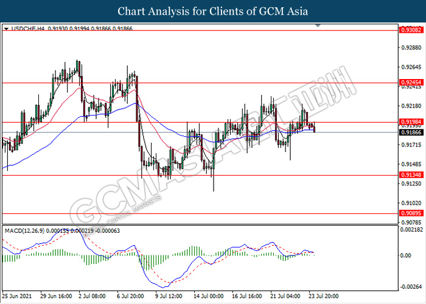Select the 6 Jul 20:00 time label
The width and height of the screenshot is (426, 304).
[129, 297]
